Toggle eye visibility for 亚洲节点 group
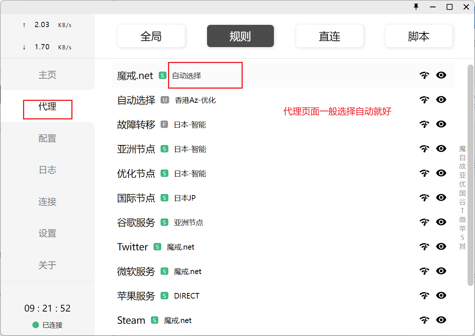This screenshot has height=336, width=475. pos(441,149)
